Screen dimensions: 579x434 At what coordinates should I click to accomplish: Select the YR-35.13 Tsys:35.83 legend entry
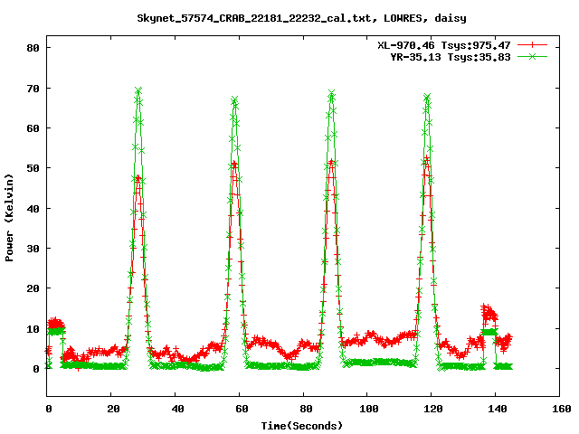tap(451, 57)
